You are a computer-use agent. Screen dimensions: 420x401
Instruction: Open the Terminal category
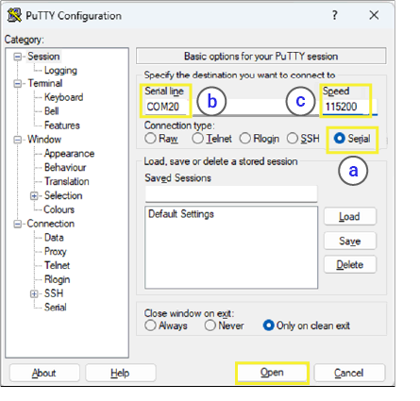click(45, 83)
